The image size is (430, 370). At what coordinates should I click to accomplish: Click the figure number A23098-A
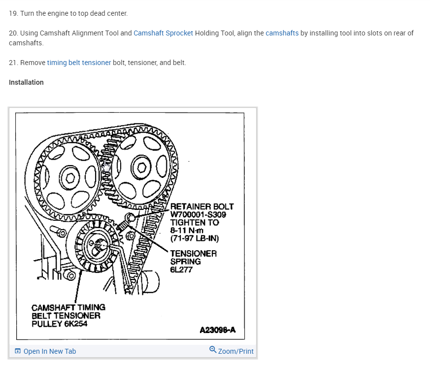tap(218, 330)
